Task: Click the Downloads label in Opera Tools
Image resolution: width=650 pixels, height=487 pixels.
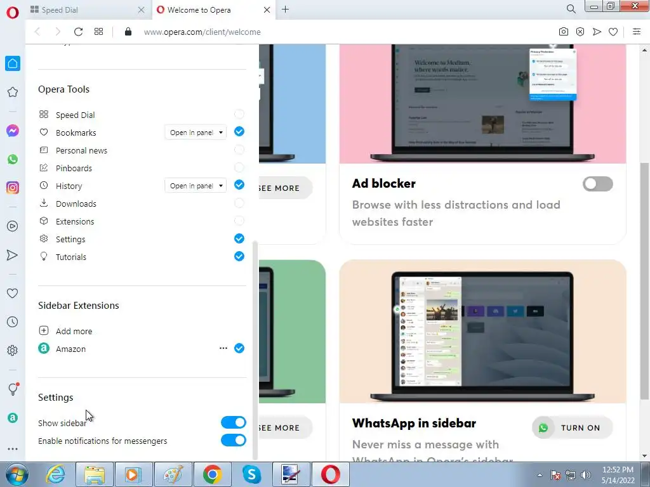Action: tap(76, 204)
